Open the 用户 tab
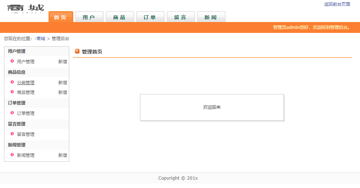360x188 pixels. [x=90, y=17]
